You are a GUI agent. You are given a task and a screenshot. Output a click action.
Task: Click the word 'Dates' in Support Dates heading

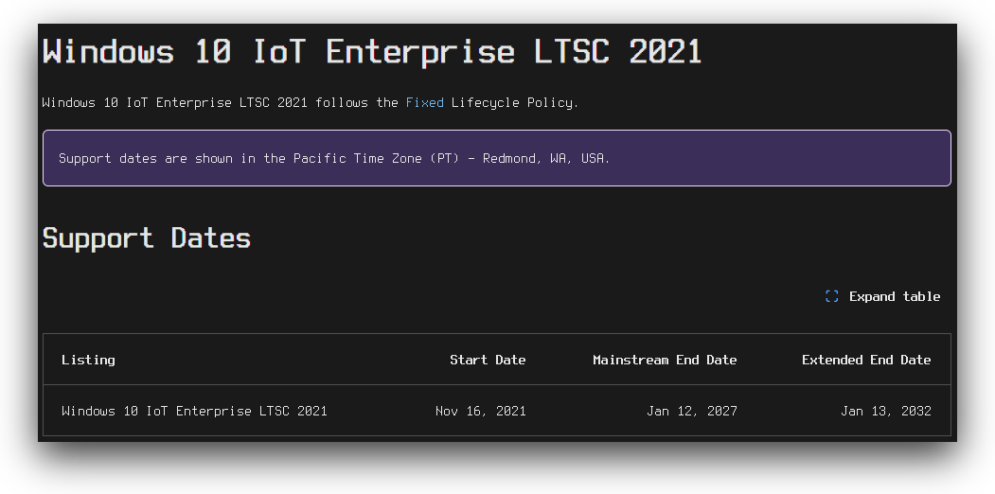point(211,238)
